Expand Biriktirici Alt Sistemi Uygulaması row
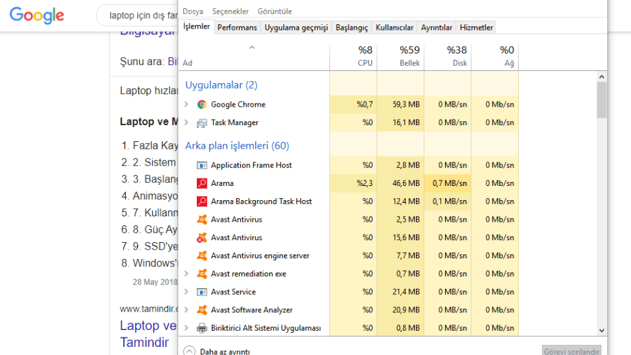This screenshot has height=355, width=631. pos(186,328)
